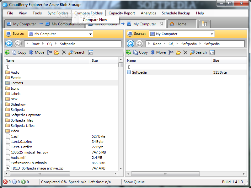Open new tab icon button

coord(204,24)
